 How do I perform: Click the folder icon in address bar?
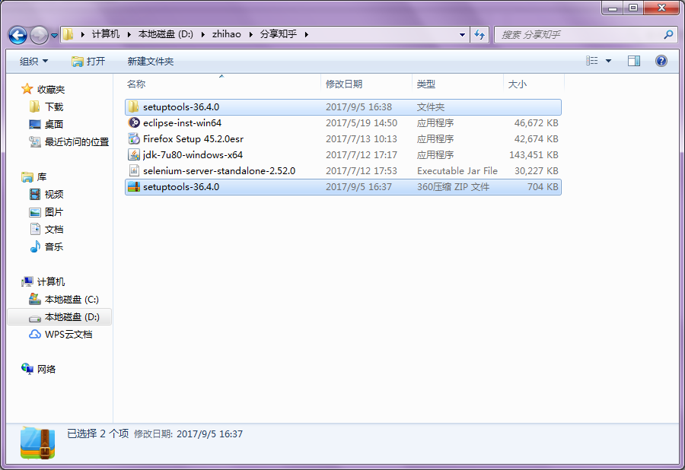tap(68, 34)
